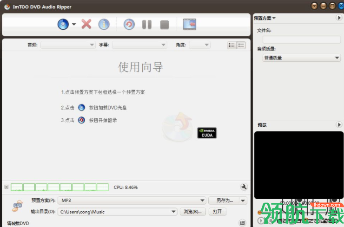The image size is (344, 227).
Task: Click the 浏览(B) browse button
Action: [x=193, y=212]
